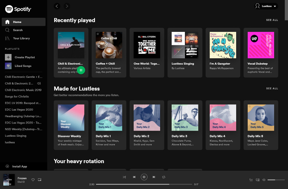
Task: Open Vocal Dubstep playlist card
Action: pyautogui.click(x=261, y=53)
